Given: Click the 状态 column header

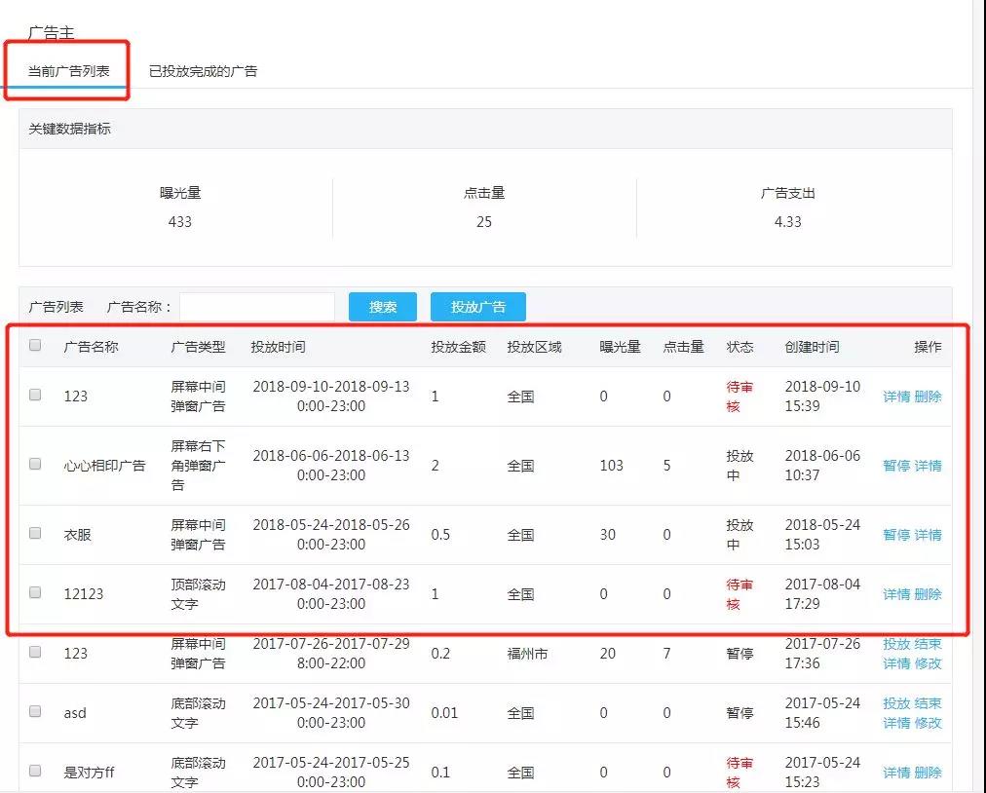Looking at the screenshot, I should tap(740, 347).
